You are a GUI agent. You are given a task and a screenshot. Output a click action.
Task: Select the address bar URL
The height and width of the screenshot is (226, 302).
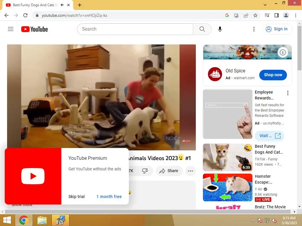point(74,15)
